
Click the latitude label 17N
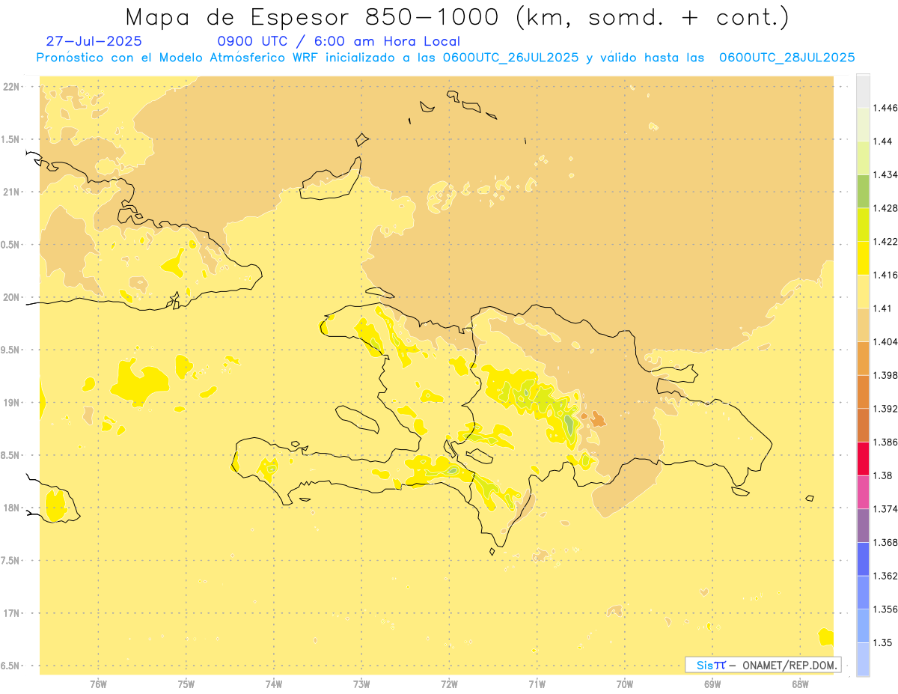click(13, 613)
